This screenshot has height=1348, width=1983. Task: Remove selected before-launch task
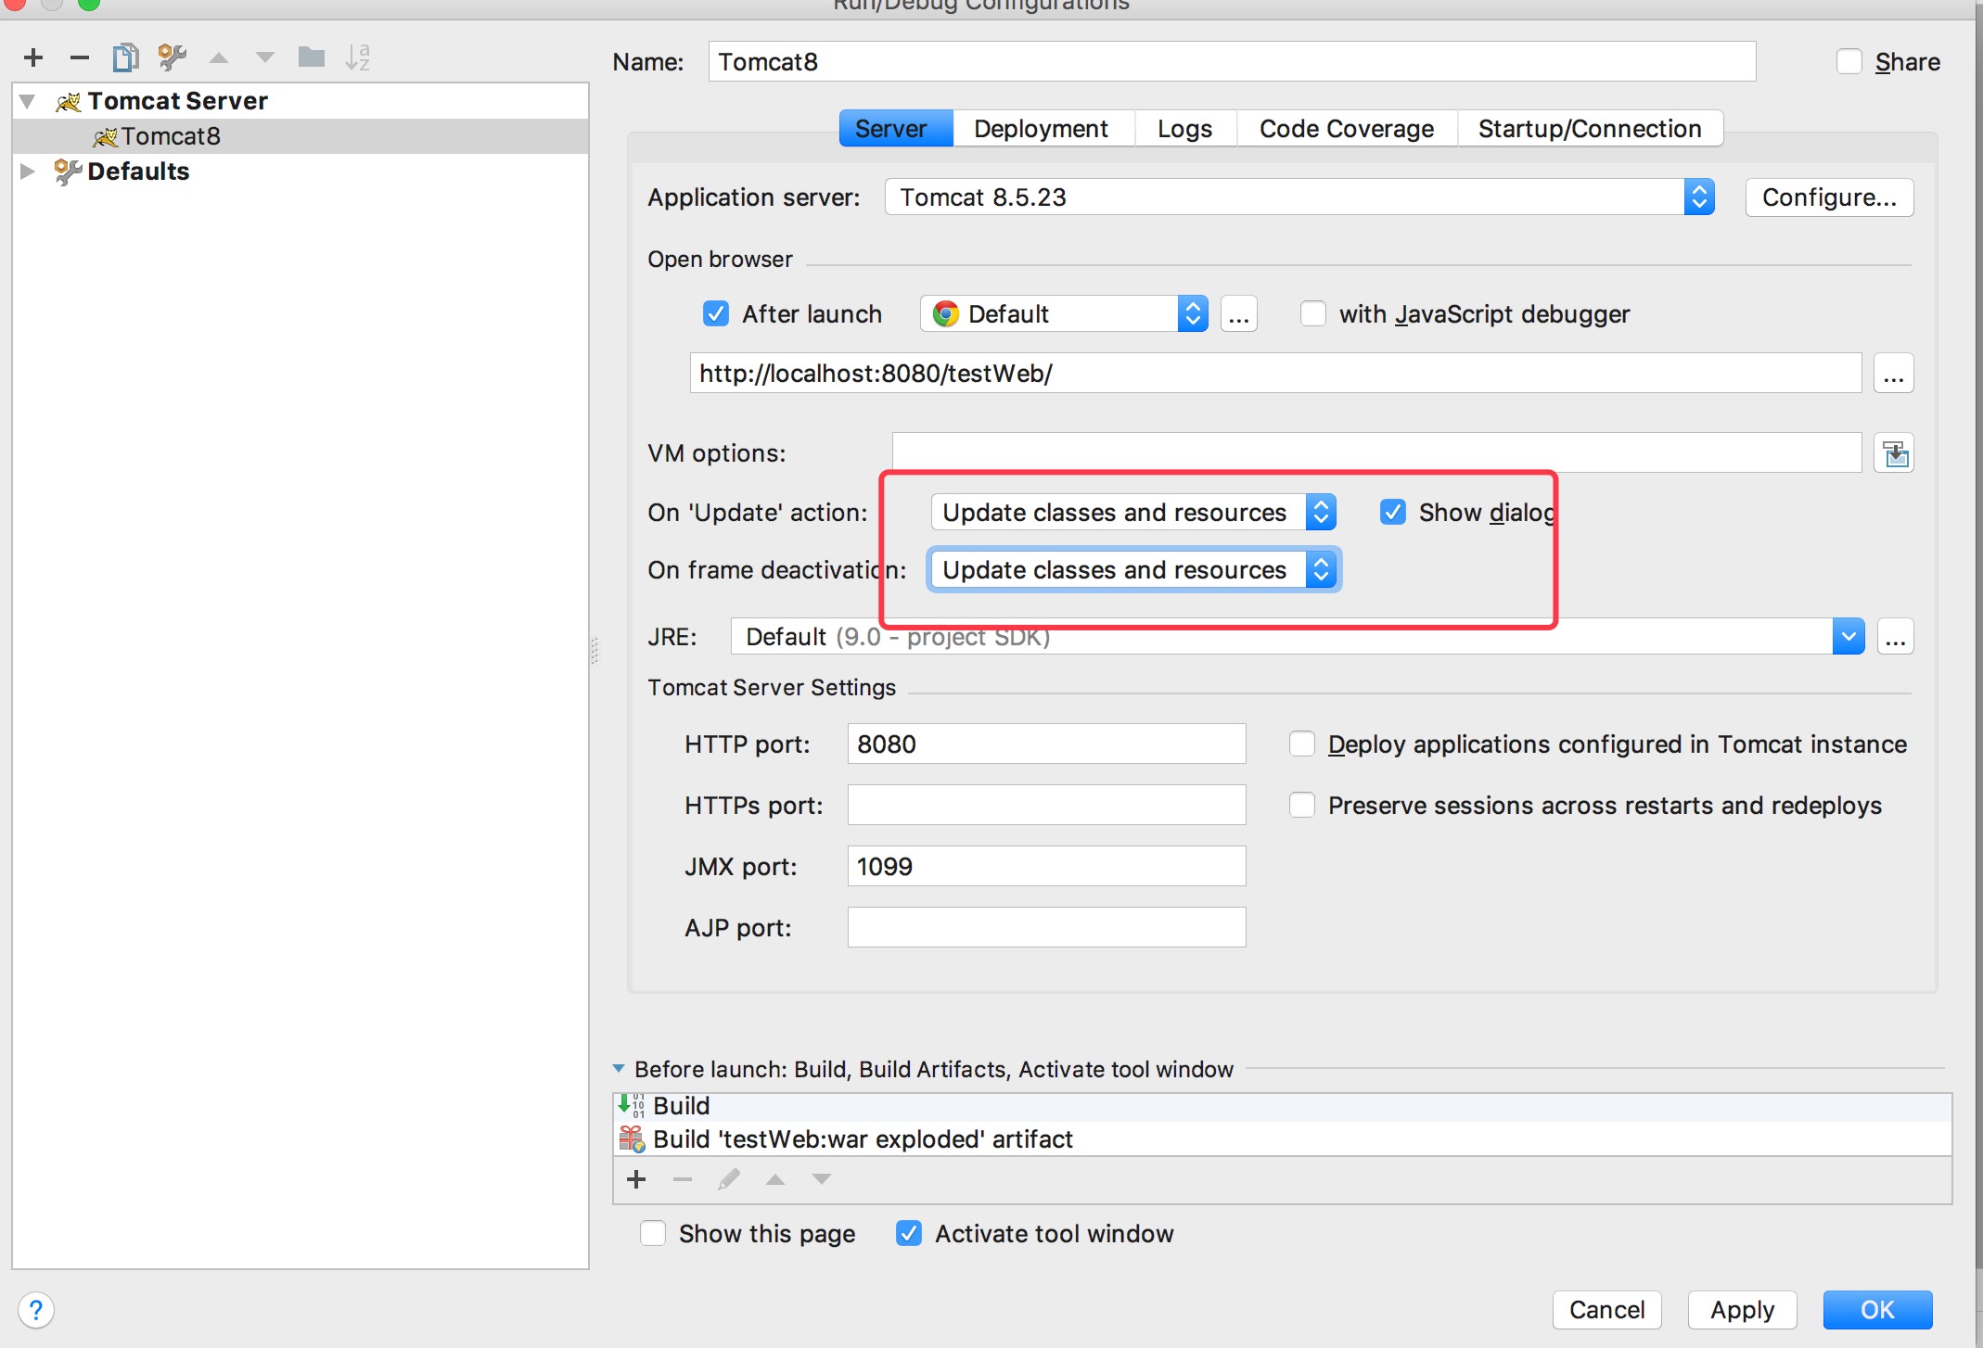(x=683, y=1179)
